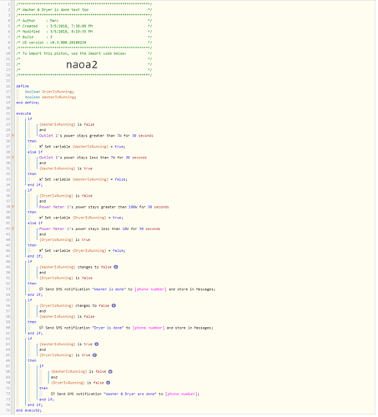Screen dimensions: 378x417
Task: Click the lightning bolt beside line 38
Action: (x=13, y=208)
